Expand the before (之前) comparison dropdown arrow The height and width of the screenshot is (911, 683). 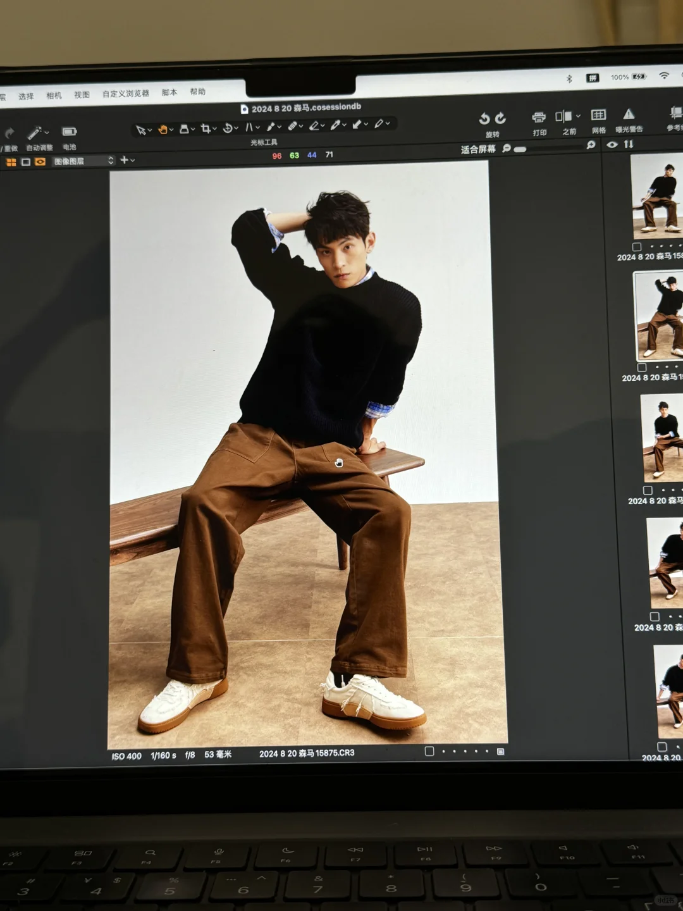tap(578, 116)
